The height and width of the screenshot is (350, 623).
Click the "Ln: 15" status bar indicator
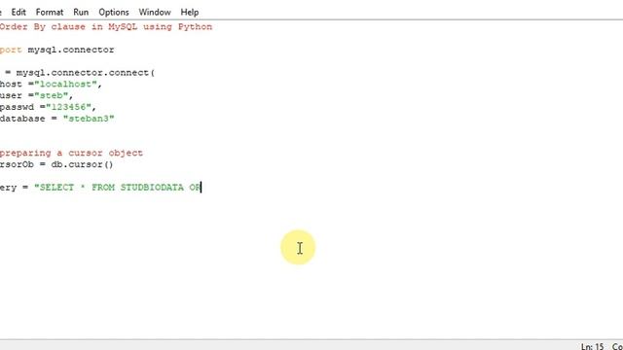pyautogui.click(x=592, y=346)
